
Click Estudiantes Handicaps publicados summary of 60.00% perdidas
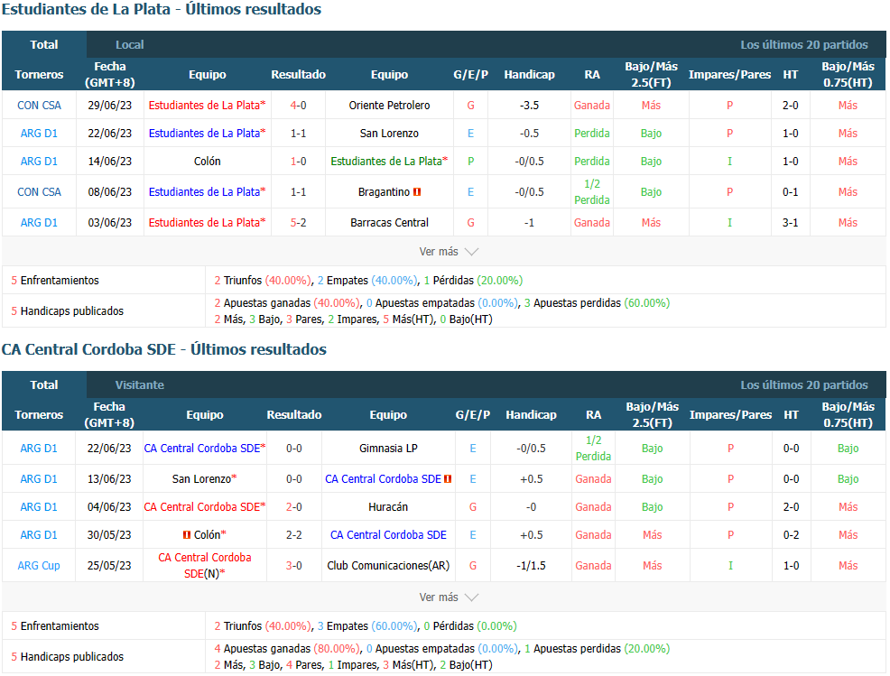click(597, 303)
